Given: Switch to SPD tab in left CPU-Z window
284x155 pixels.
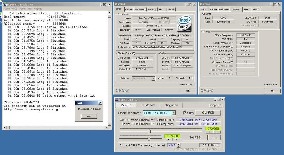Looking at the screenshot, I should [x=161, y=9].
